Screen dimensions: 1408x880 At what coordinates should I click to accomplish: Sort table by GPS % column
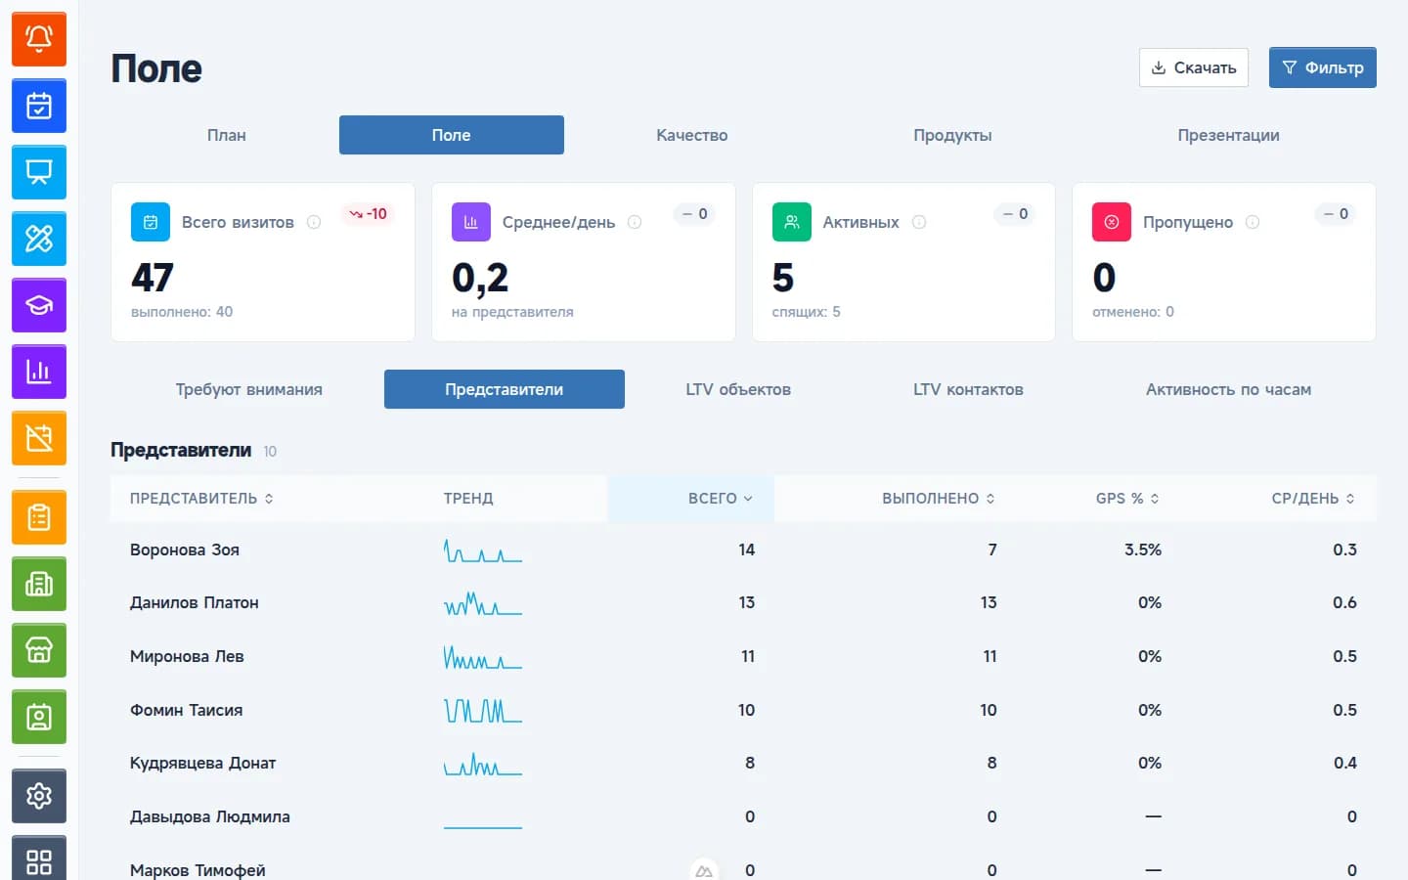pyautogui.click(x=1127, y=499)
